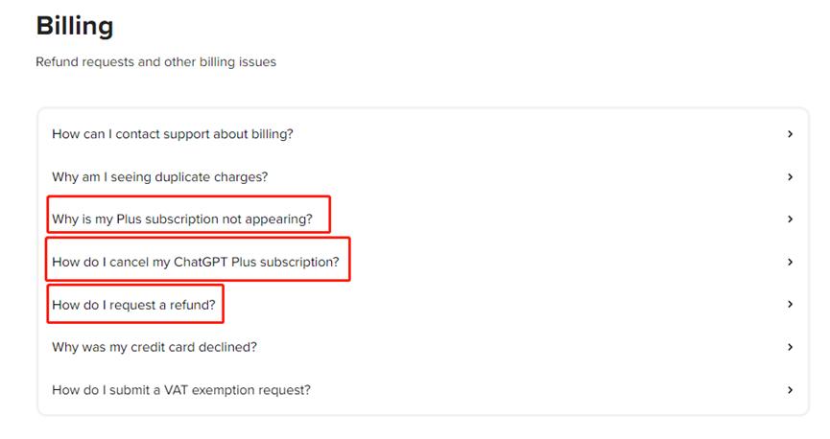
Task: Select 'How do I submit a VAT exemption request?'
Action: (181, 390)
